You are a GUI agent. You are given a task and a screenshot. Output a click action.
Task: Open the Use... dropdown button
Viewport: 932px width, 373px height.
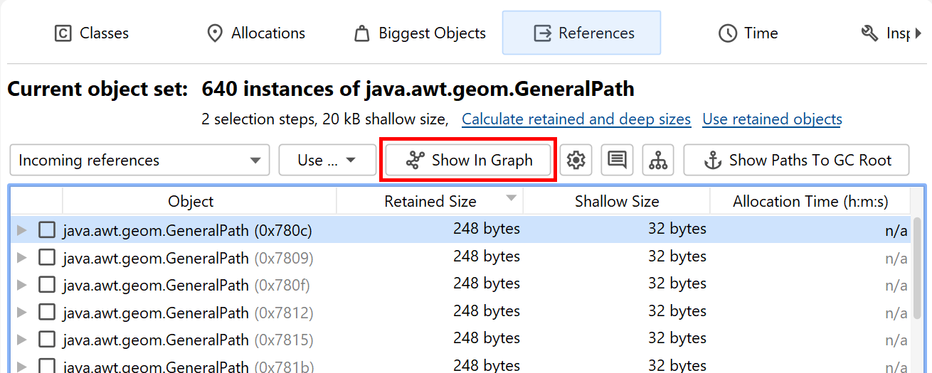(327, 161)
